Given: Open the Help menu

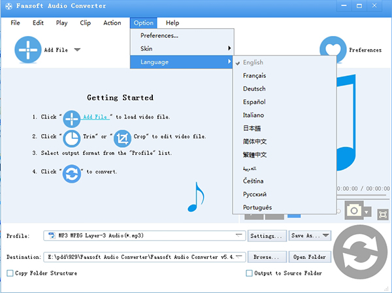Looking at the screenshot, I should [172, 23].
